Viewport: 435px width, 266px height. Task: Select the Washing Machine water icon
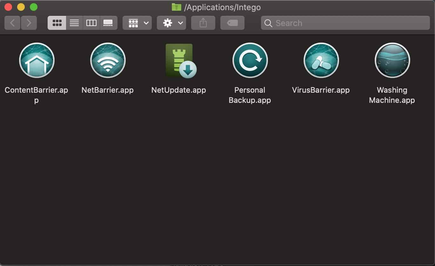point(392,60)
